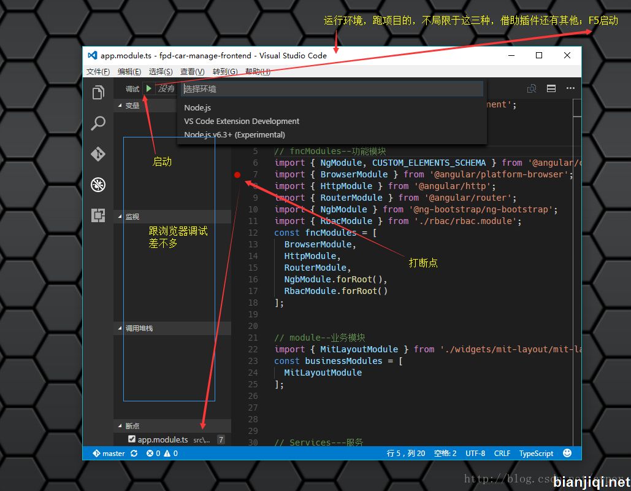Click the master branch indicator in status bar
The height and width of the screenshot is (491, 631).
109,454
